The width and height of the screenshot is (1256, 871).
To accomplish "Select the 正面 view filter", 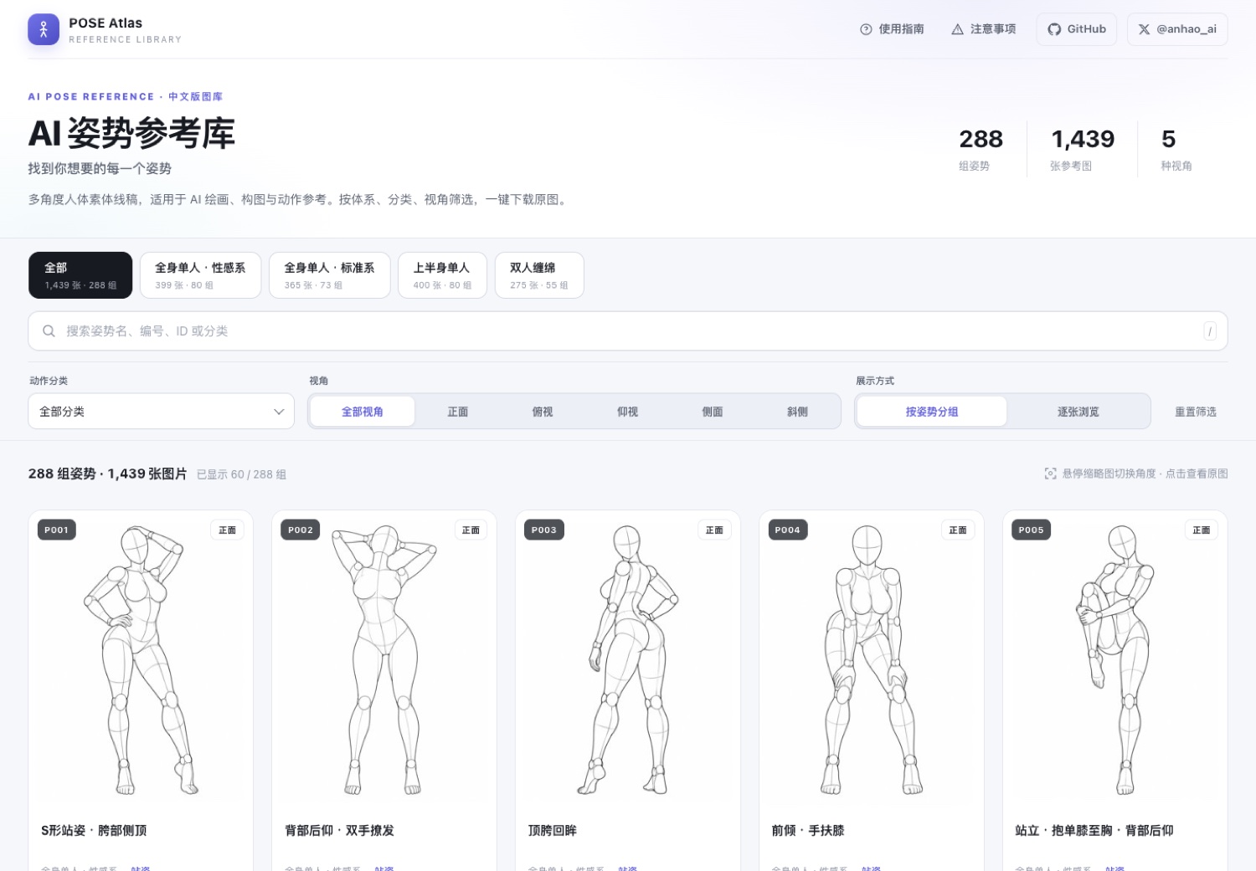I will [x=458, y=412].
